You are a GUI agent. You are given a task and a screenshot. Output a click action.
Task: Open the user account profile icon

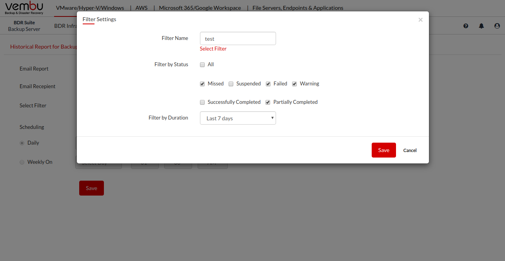coord(497,26)
